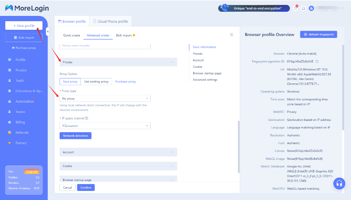Click the Upgrade plan button
The width and height of the screenshot is (351, 200).
tap(32, 171)
